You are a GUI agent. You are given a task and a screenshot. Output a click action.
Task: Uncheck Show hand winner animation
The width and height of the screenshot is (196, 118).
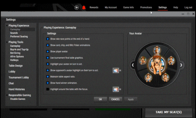(48, 83)
